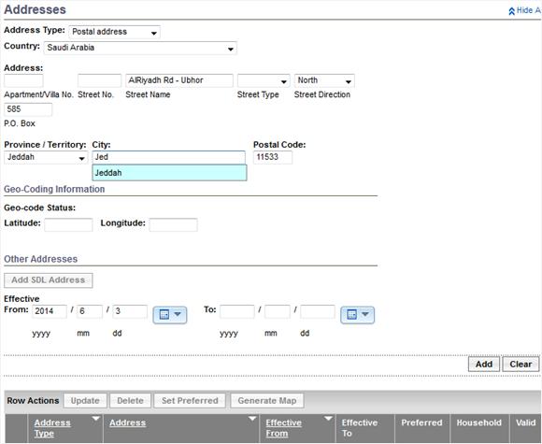The height and width of the screenshot is (444, 542).
Task: Click the Effective From column header link
Action: [283, 428]
